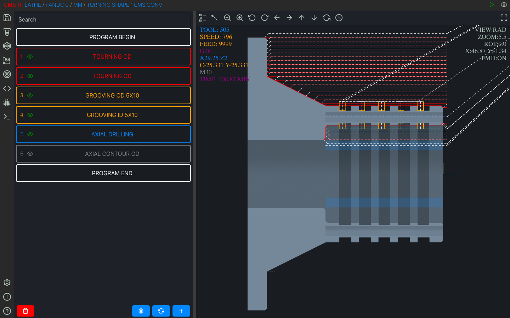The width and height of the screenshot is (510, 318).
Task: Enter fullscreen mode for the viewer
Action: pos(504,18)
